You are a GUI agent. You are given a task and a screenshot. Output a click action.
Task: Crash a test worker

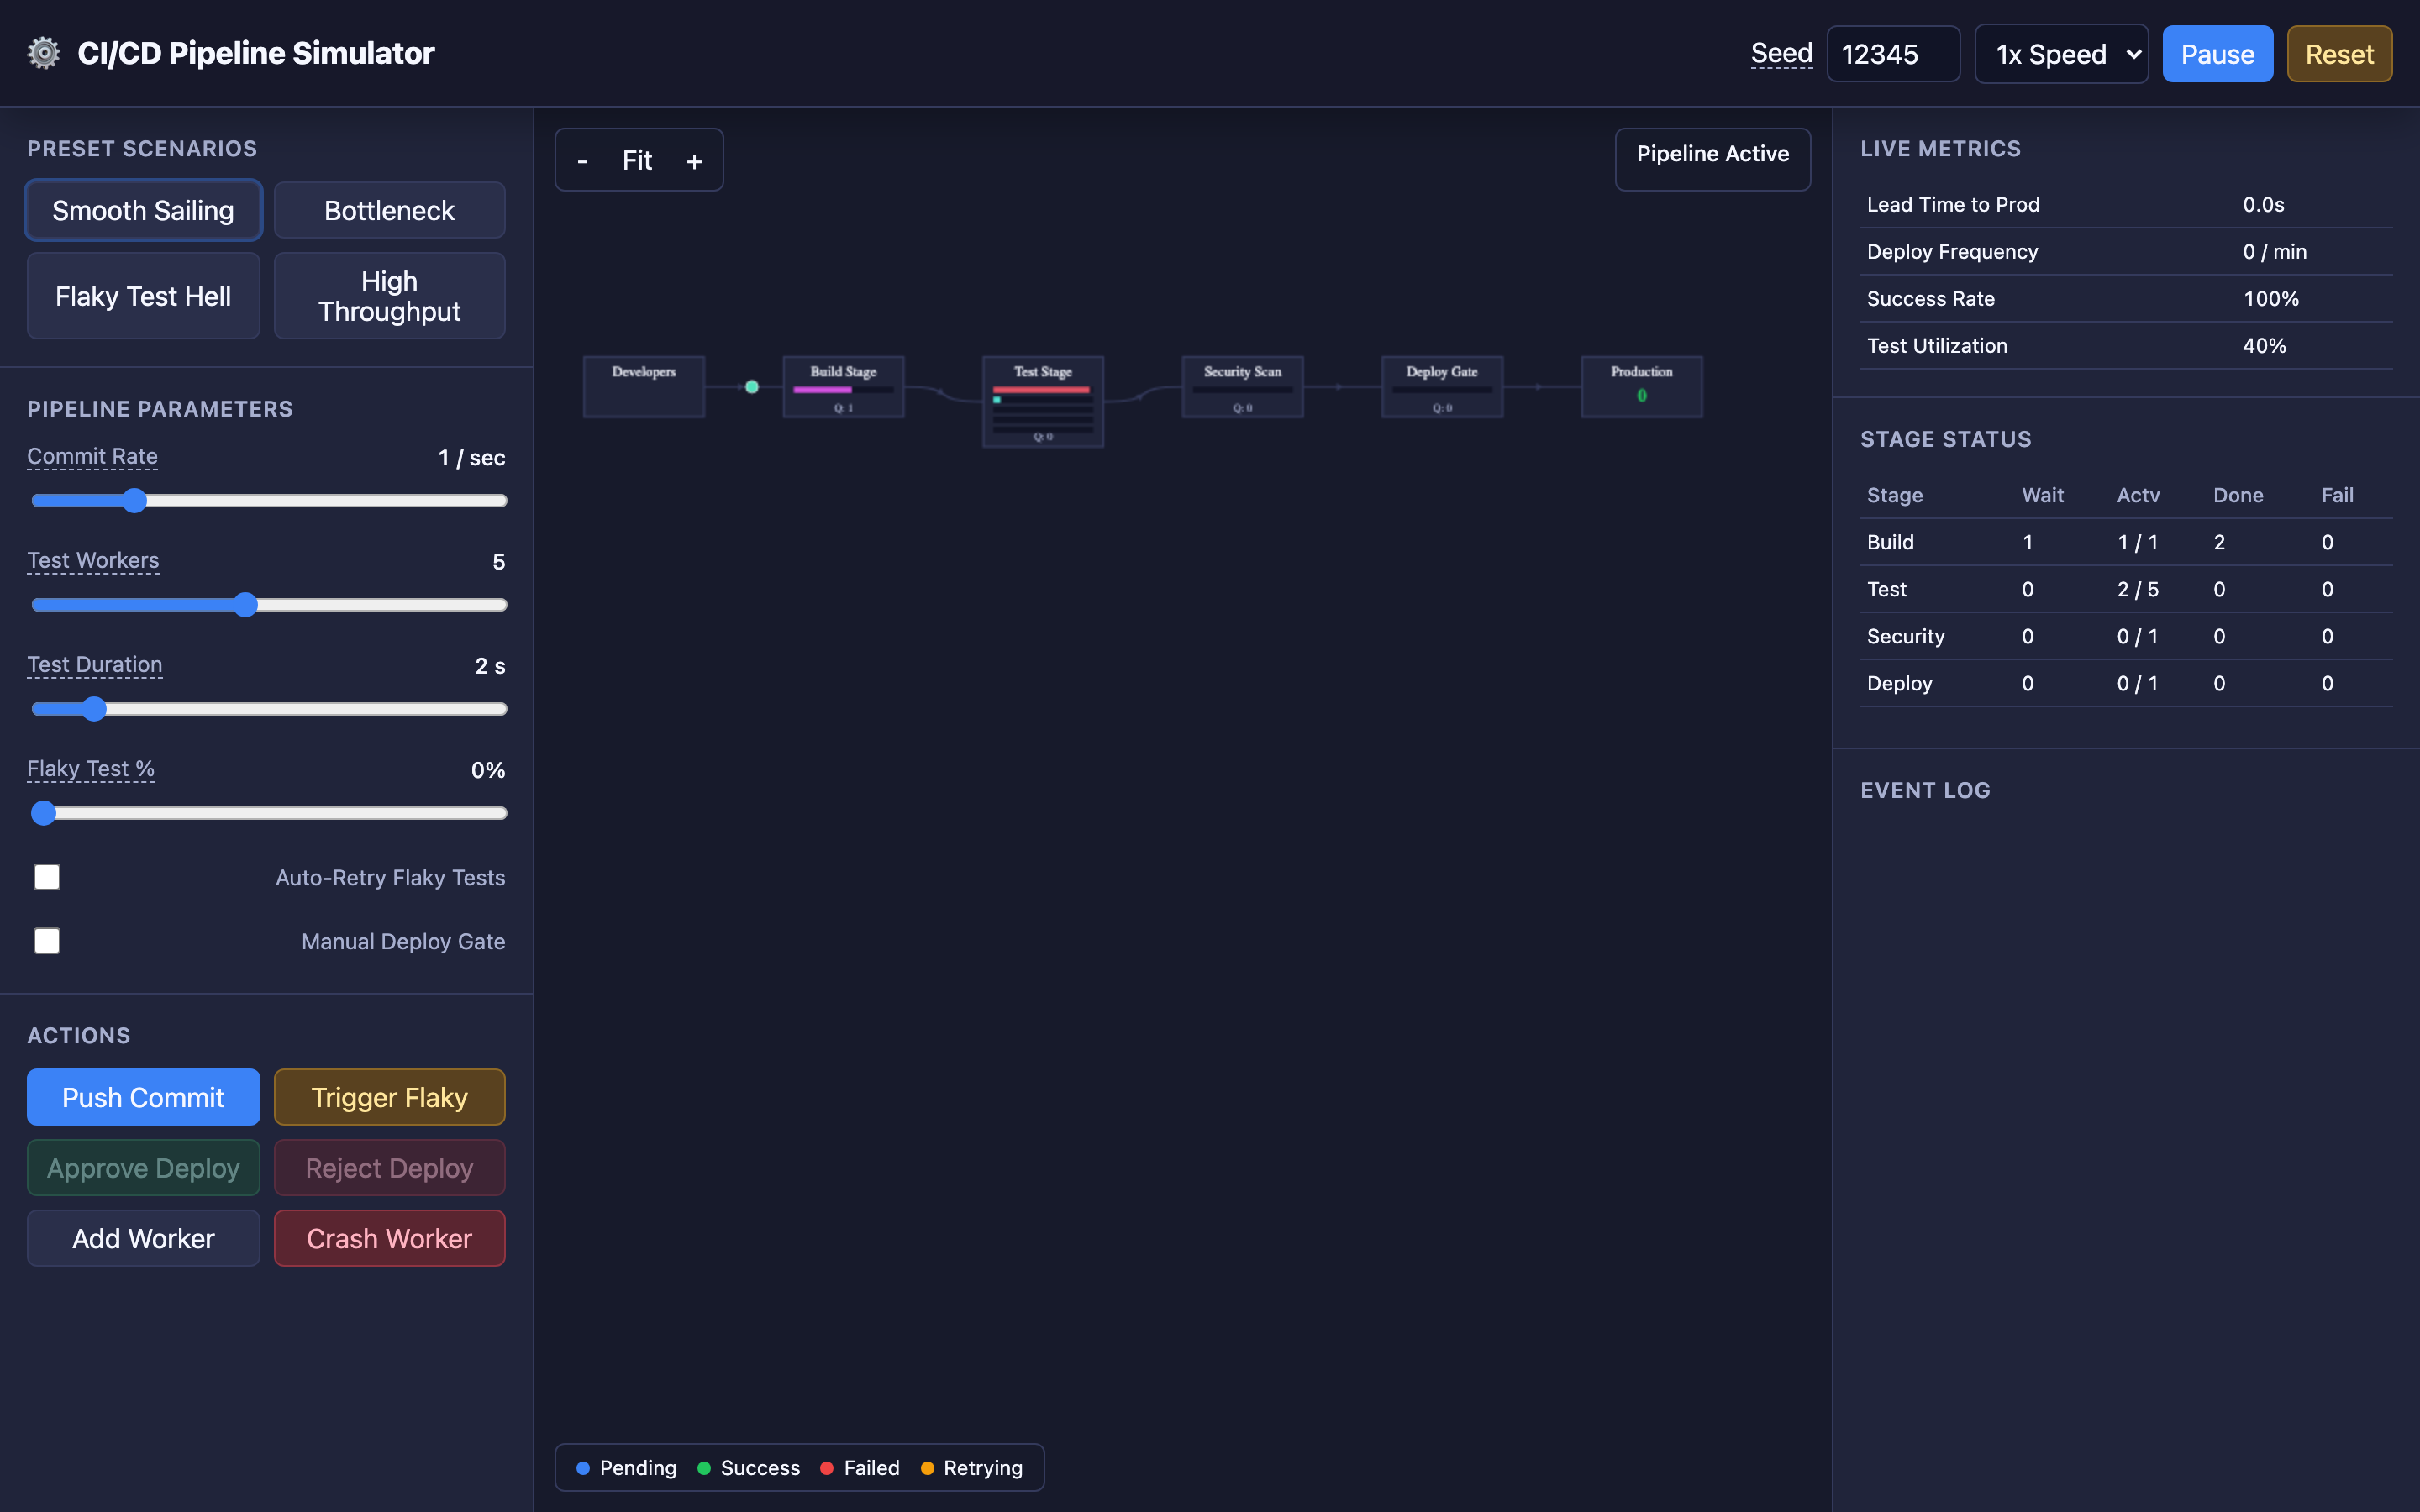click(389, 1238)
